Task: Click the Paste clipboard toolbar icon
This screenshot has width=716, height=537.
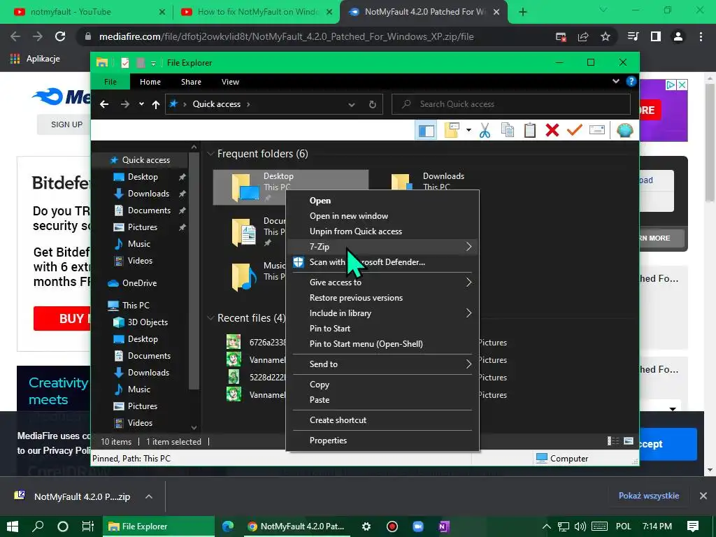Action: click(530, 130)
